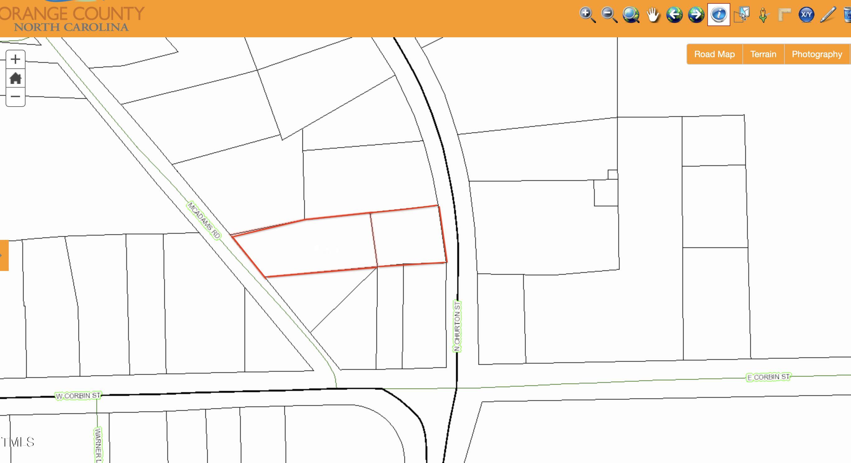
Task: Click the trash clear graphics icon
Action: pos(848,15)
